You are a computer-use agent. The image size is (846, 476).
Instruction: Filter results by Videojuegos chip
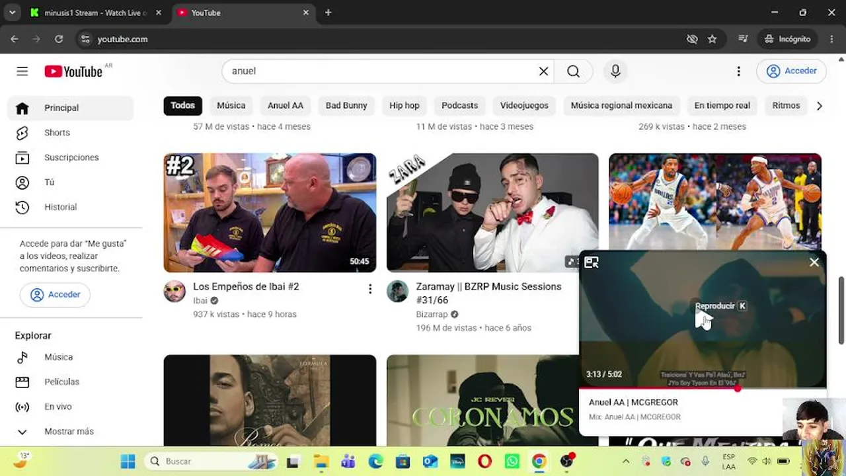coord(524,106)
